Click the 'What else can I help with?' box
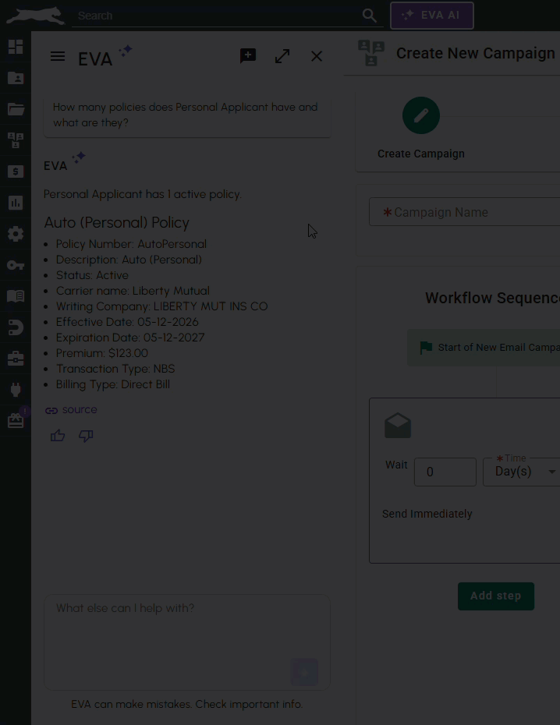Viewport: 560px width, 725px height. pyautogui.click(x=187, y=642)
